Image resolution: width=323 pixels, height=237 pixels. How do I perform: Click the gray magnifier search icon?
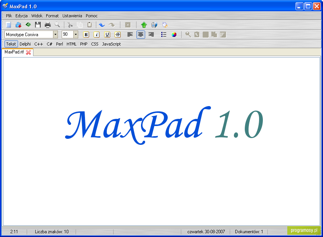click(x=188, y=34)
